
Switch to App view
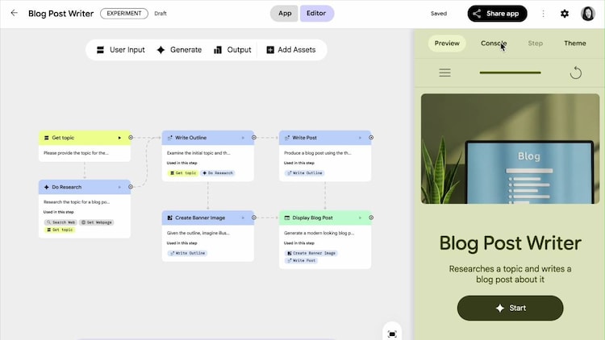(284, 14)
